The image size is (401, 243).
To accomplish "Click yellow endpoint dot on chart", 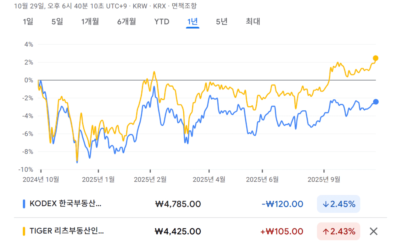I will point(375,58).
